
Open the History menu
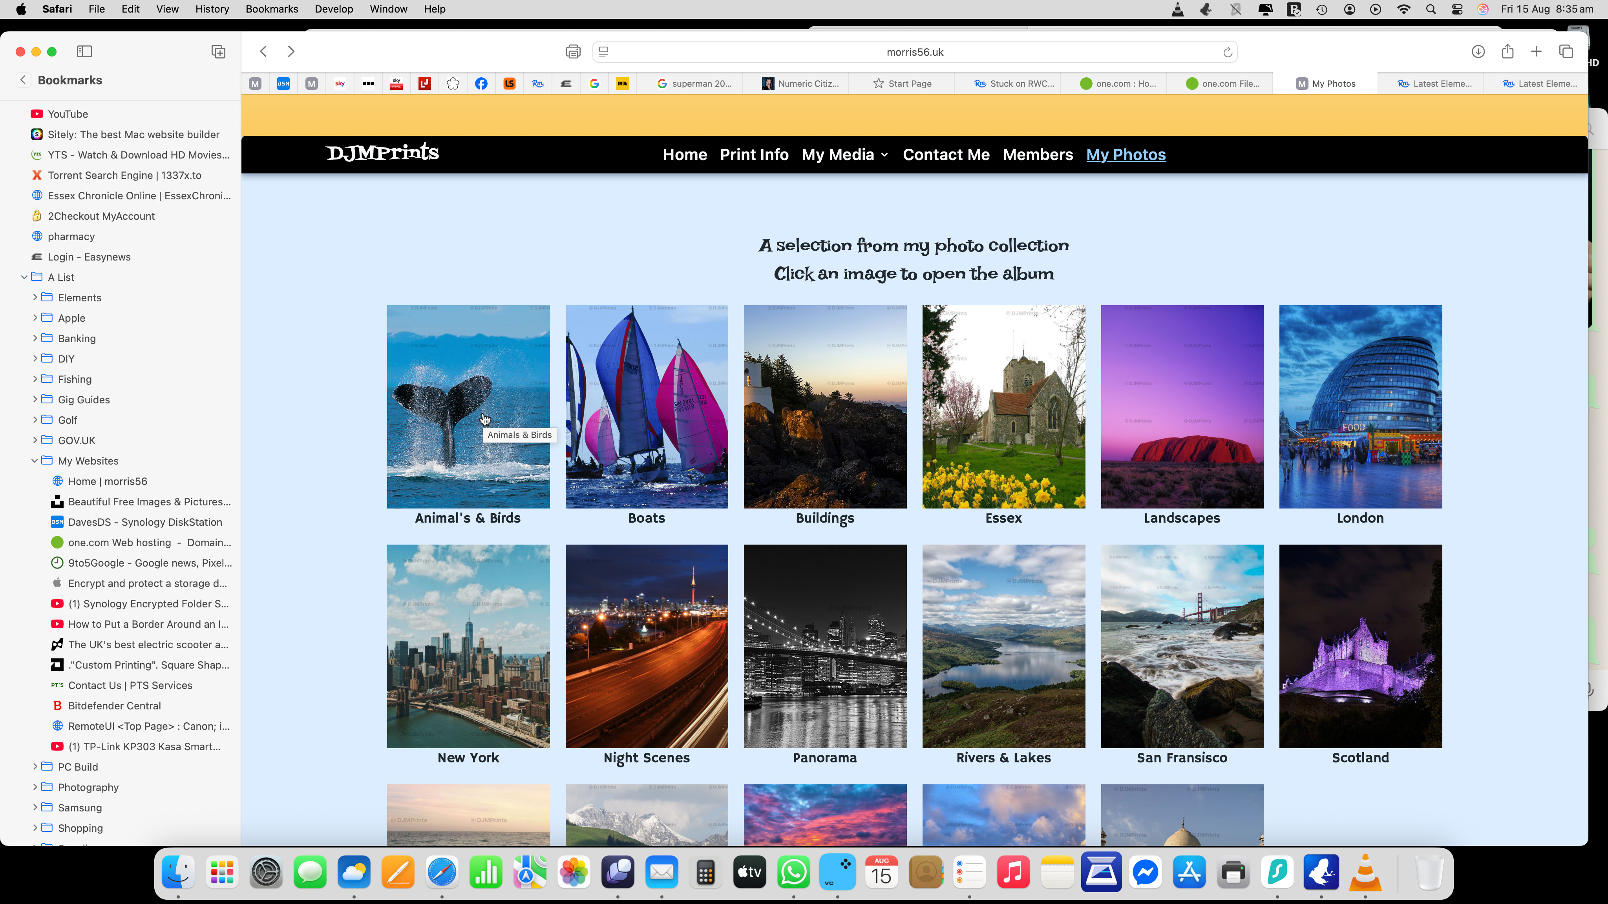(x=212, y=9)
